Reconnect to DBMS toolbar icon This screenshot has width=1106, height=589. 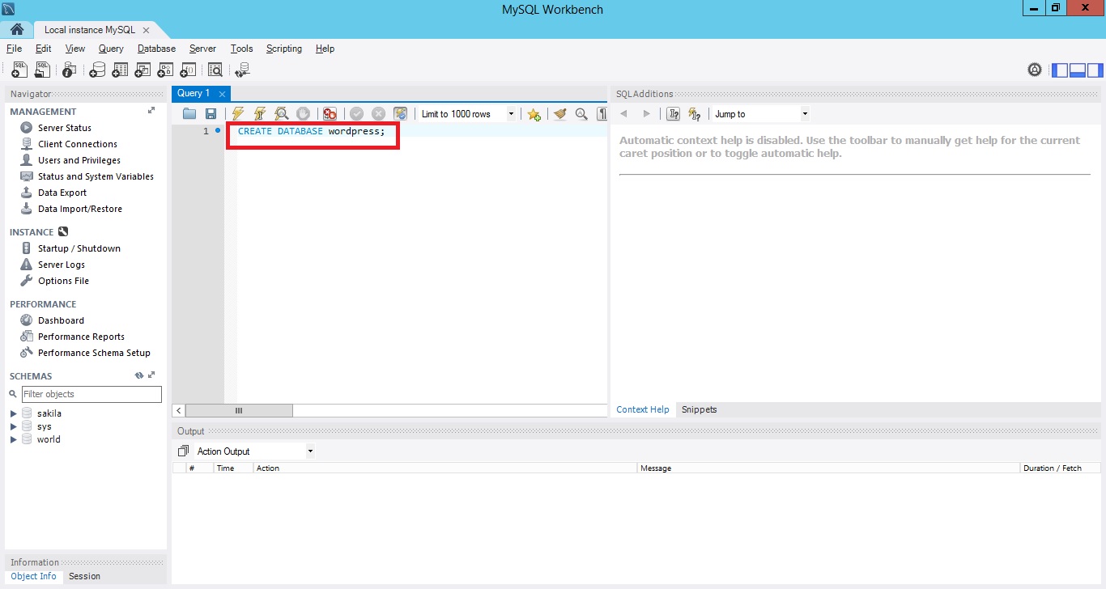(242, 70)
